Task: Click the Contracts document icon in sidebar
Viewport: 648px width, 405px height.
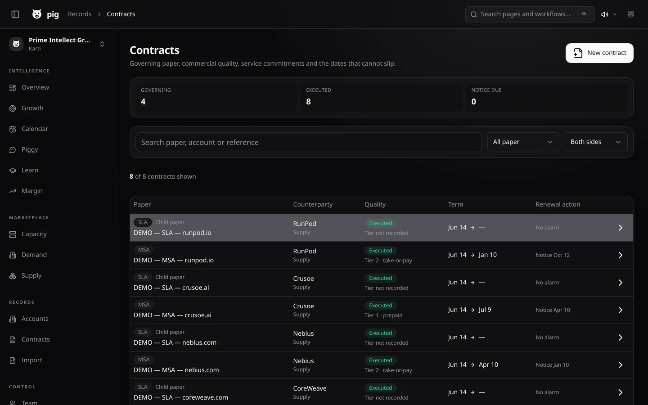Action: coord(13,340)
